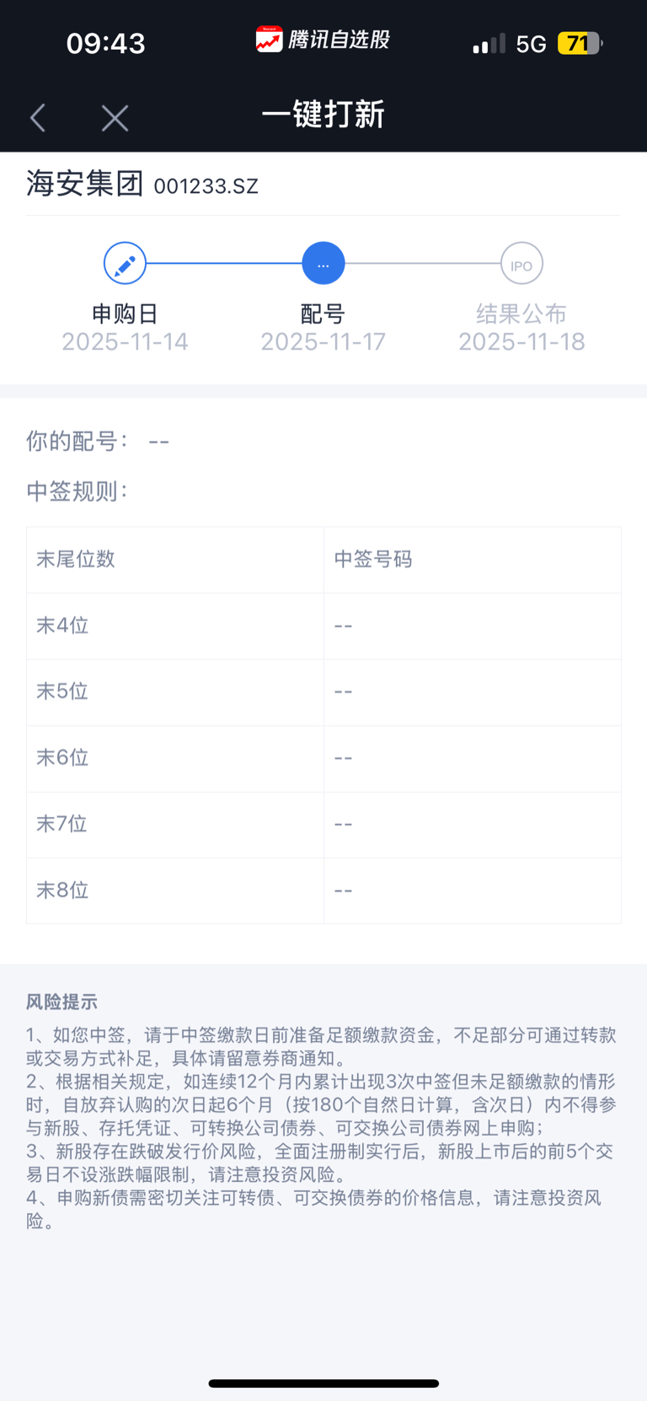The width and height of the screenshot is (647, 1402).
Task: Tap the 5G signal indicator
Action: point(531,44)
